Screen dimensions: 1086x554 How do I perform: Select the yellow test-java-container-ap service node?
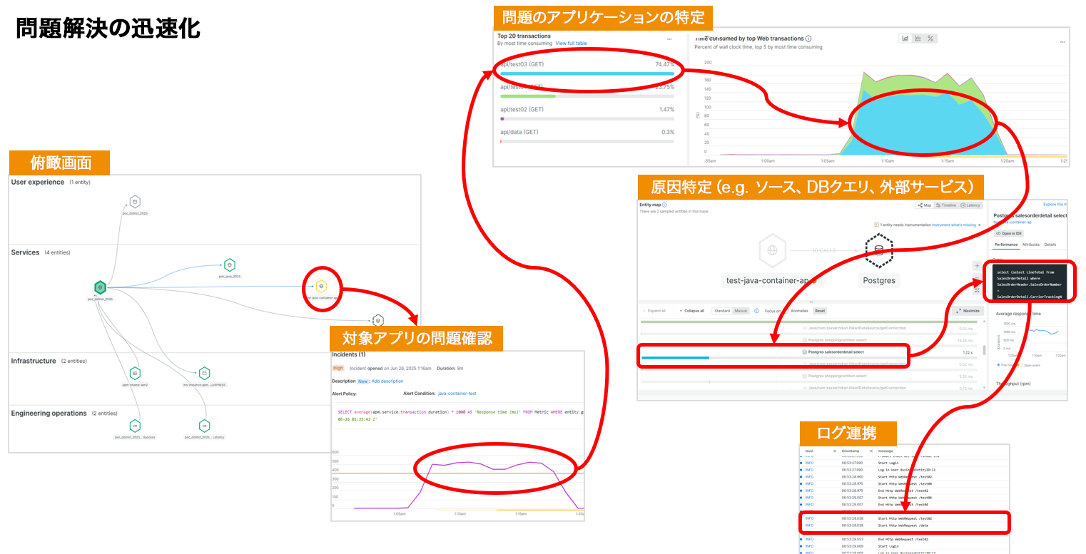click(x=321, y=286)
